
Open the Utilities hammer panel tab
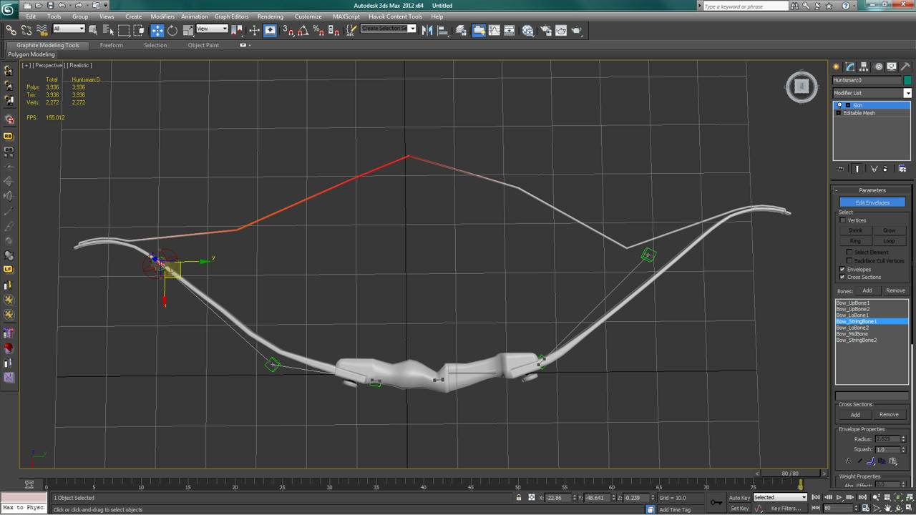[905, 67]
